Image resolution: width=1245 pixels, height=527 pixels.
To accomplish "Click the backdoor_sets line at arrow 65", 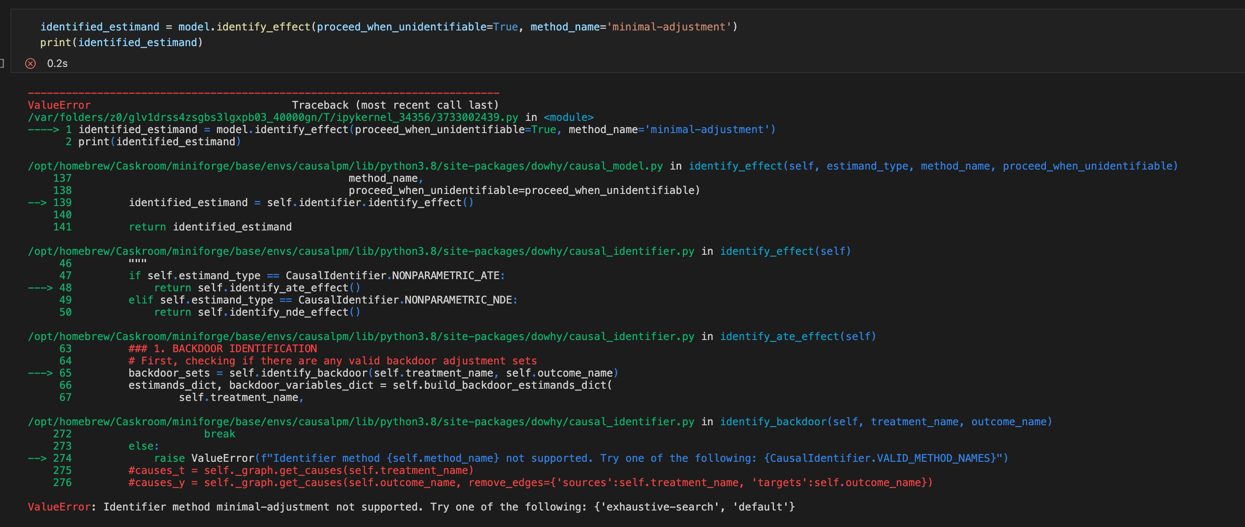I will [x=372, y=373].
